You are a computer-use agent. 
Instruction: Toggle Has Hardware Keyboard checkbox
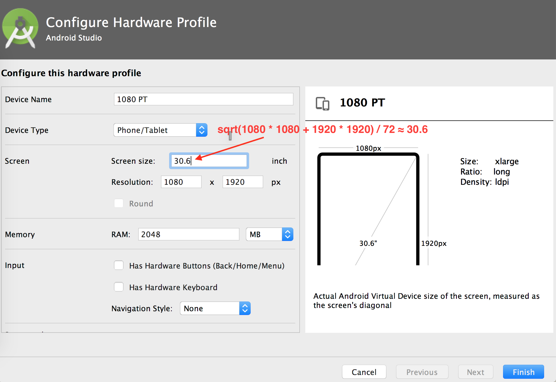coord(119,287)
